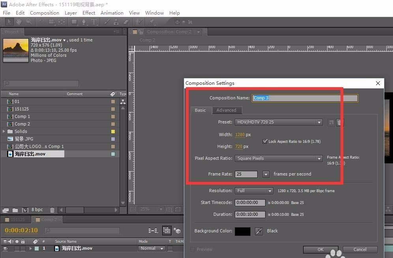393x258 pixels.
Task: Select the Zoom tool magnifier
Action: (x=29, y=22)
